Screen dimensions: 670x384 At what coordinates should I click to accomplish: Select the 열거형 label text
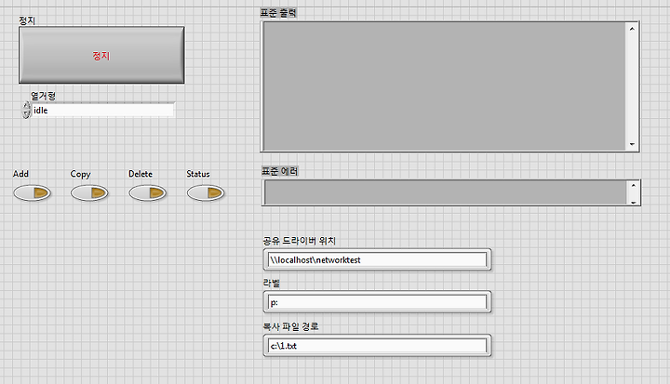click(43, 96)
